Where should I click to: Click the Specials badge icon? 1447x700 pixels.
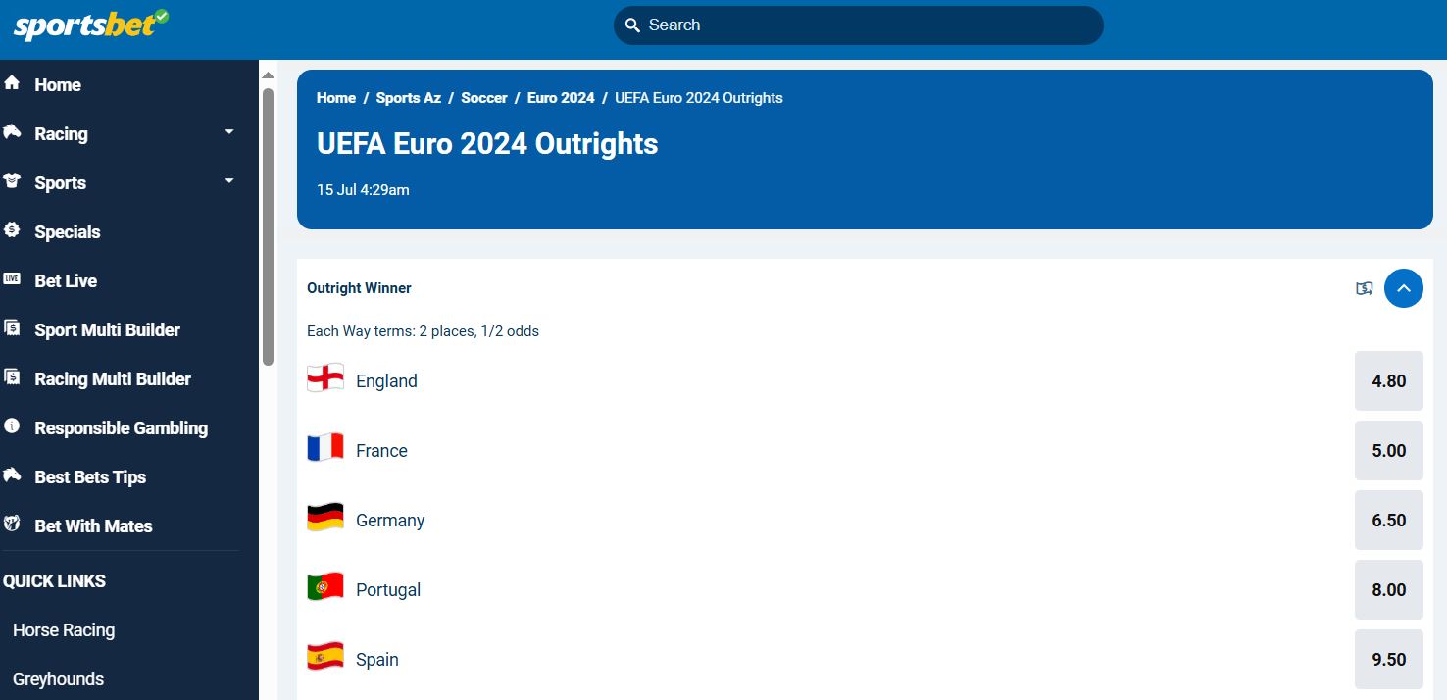click(12, 230)
